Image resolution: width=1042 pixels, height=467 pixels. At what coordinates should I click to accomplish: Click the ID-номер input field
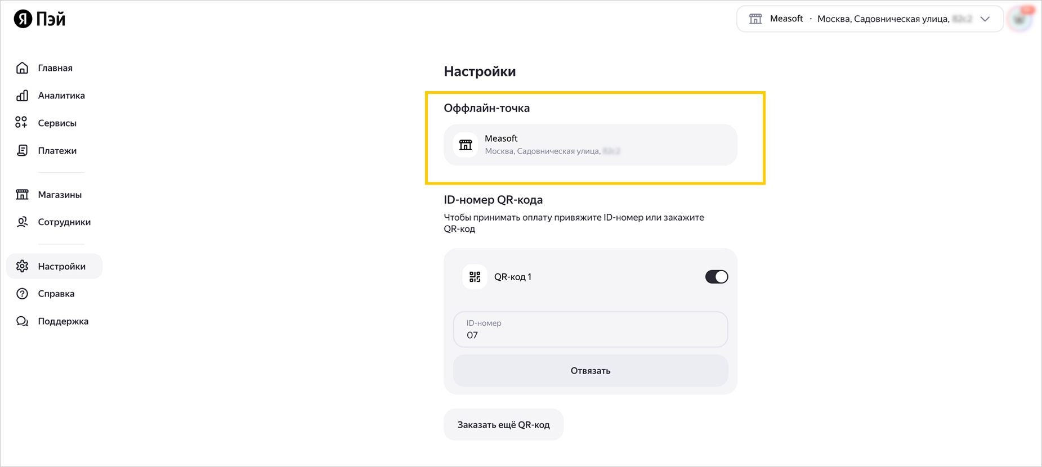point(590,330)
